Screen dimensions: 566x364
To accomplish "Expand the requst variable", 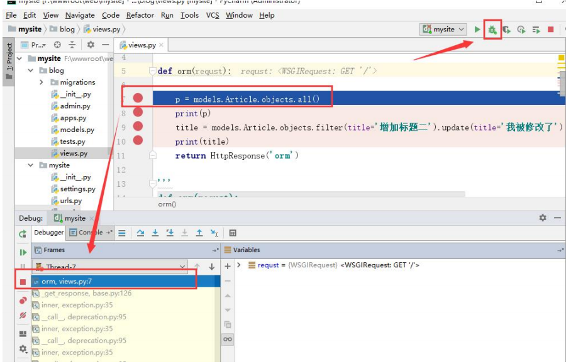I will pyautogui.click(x=238, y=265).
